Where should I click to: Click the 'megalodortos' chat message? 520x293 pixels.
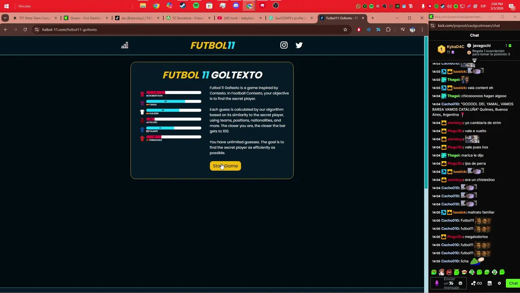(476, 236)
